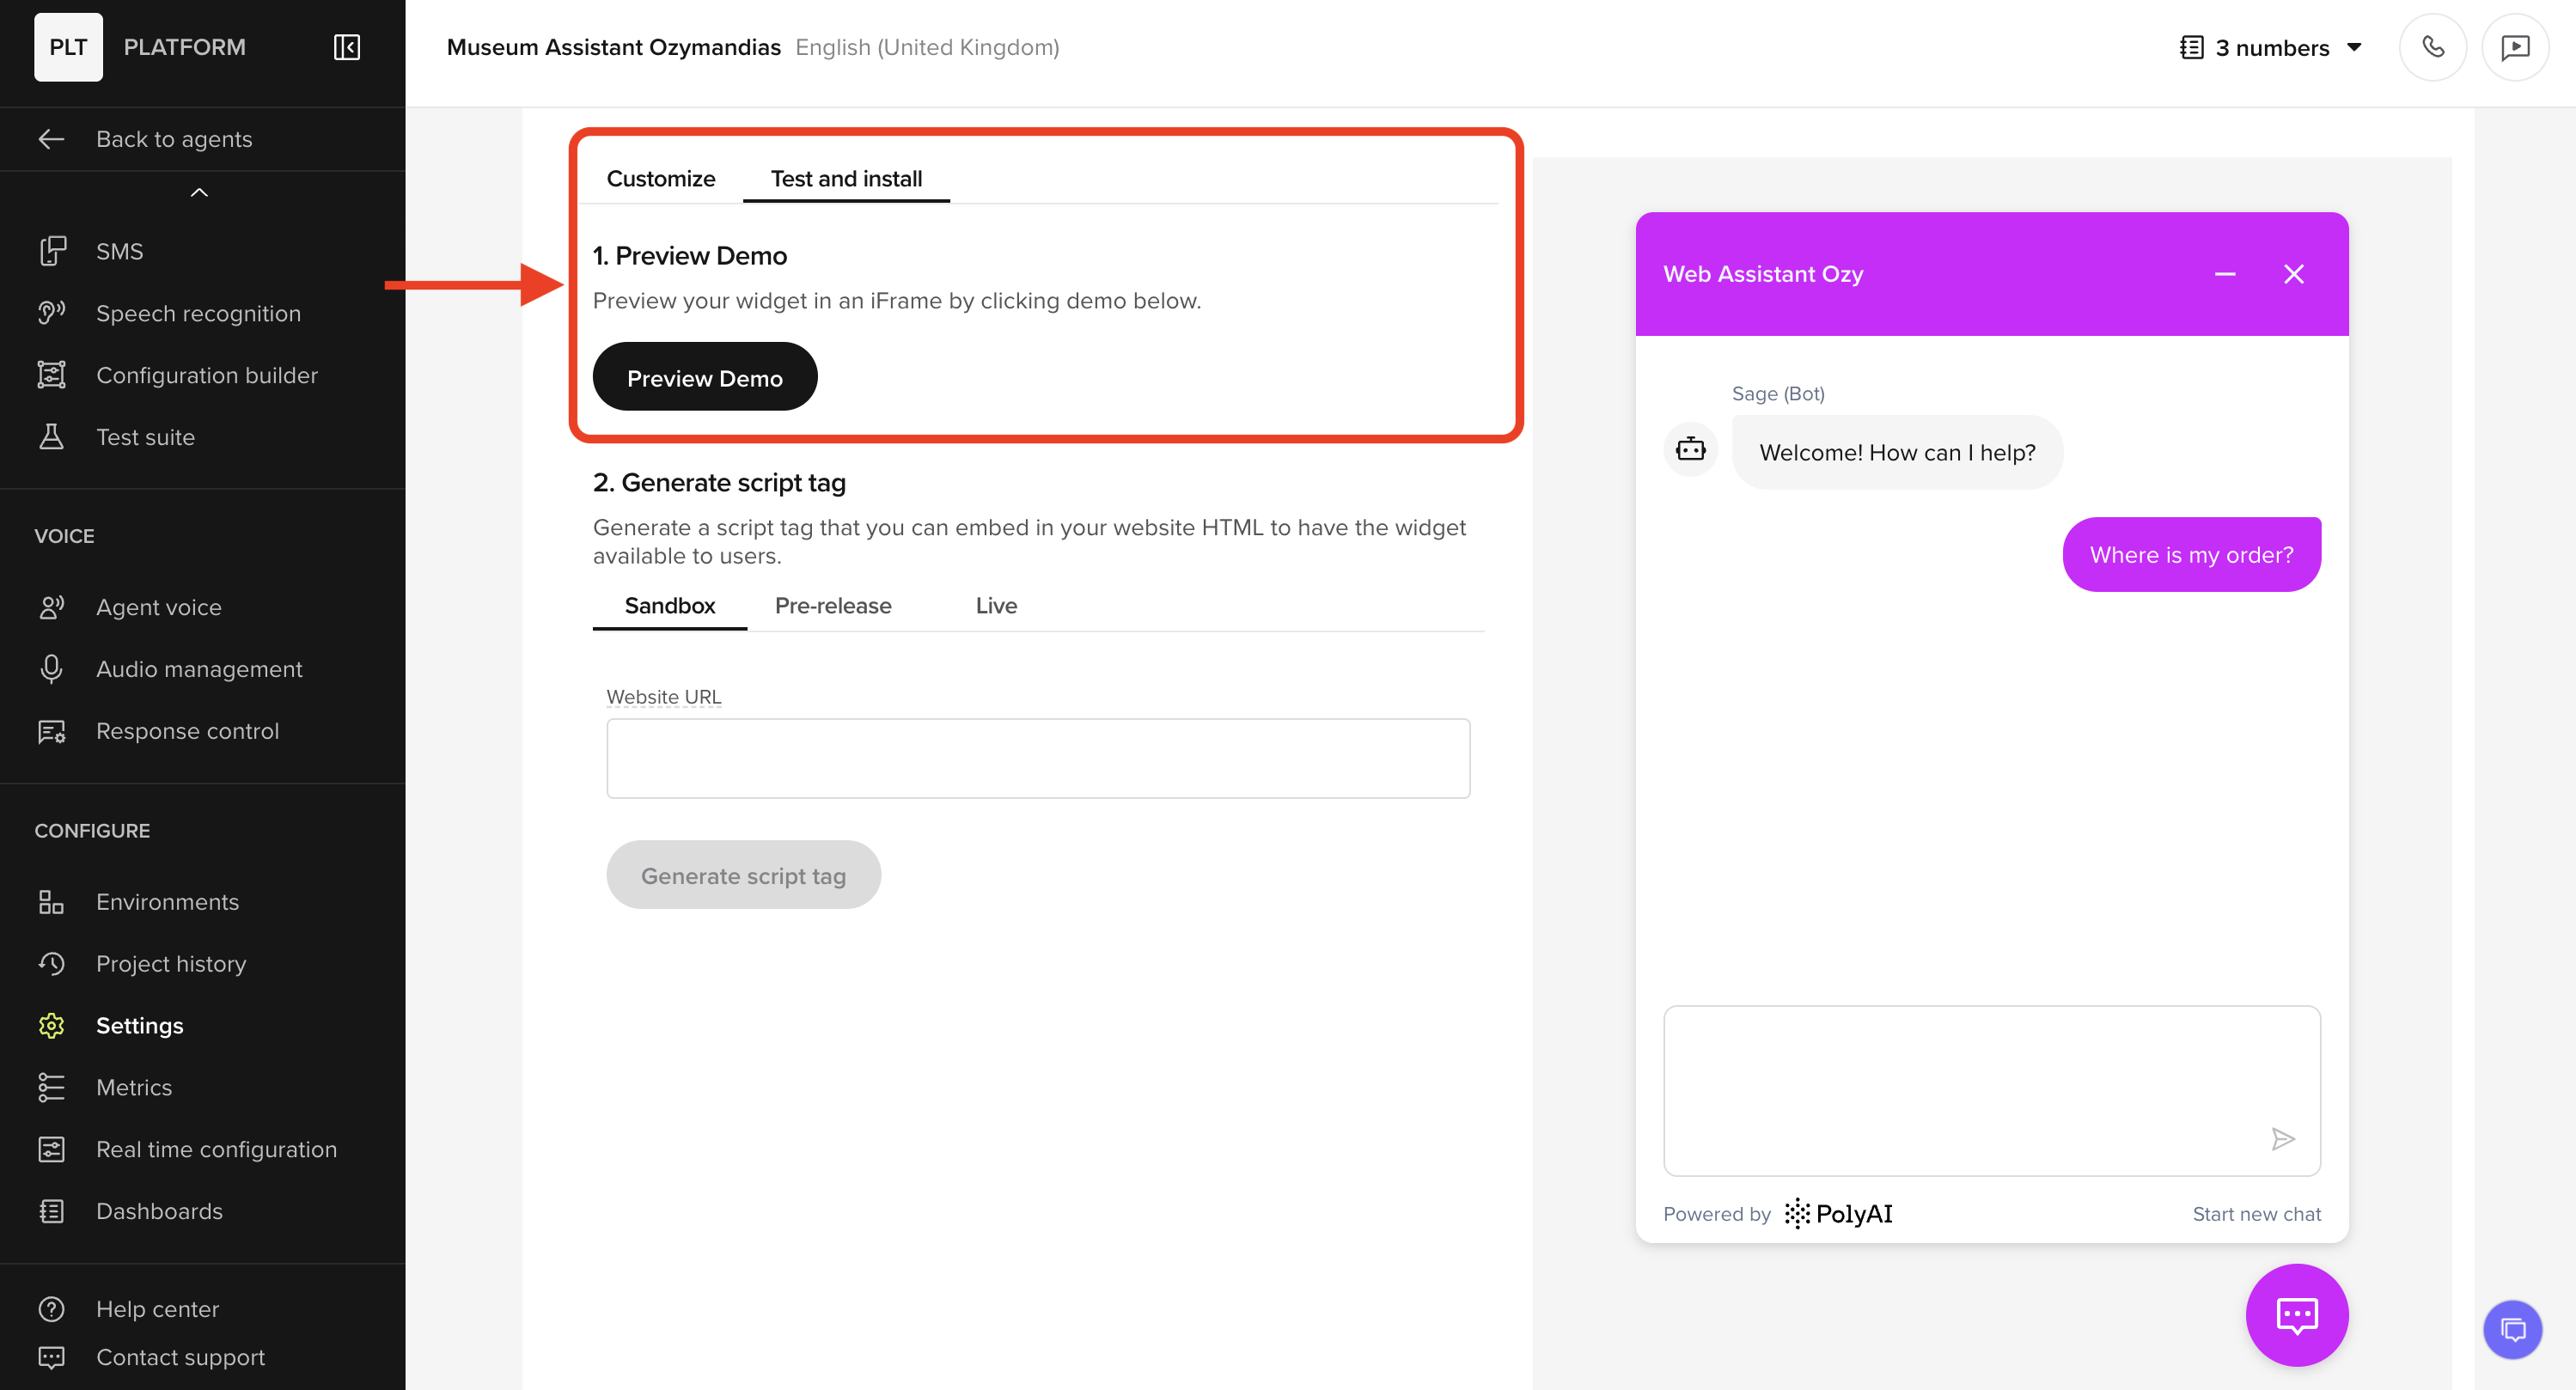The height and width of the screenshot is (1390, 2576).
Task: Go back to agents
Action: (173, 139)
